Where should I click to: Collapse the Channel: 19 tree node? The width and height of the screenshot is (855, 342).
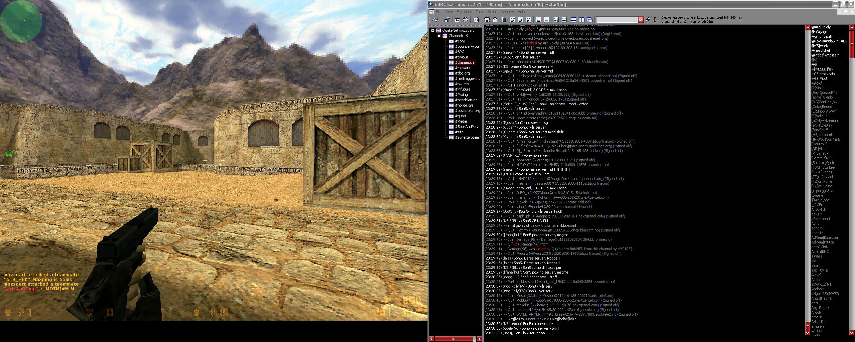click(x=439, y=36)
